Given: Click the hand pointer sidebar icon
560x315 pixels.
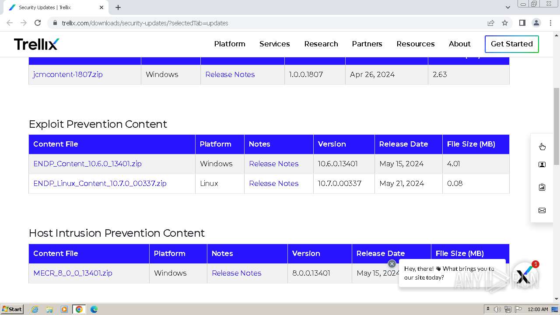Looking at the screenshot, I should 542,146.
